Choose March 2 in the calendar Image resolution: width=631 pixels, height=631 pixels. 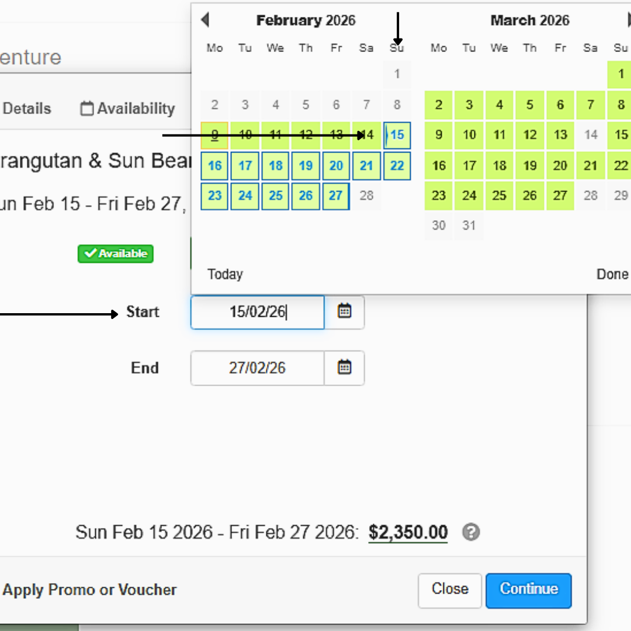point(439,105)
